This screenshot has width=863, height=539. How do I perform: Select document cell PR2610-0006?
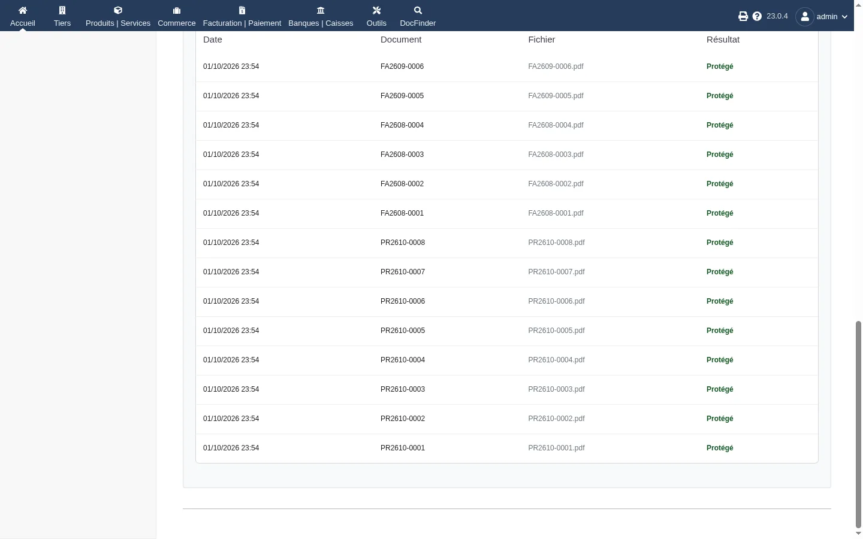403,301
